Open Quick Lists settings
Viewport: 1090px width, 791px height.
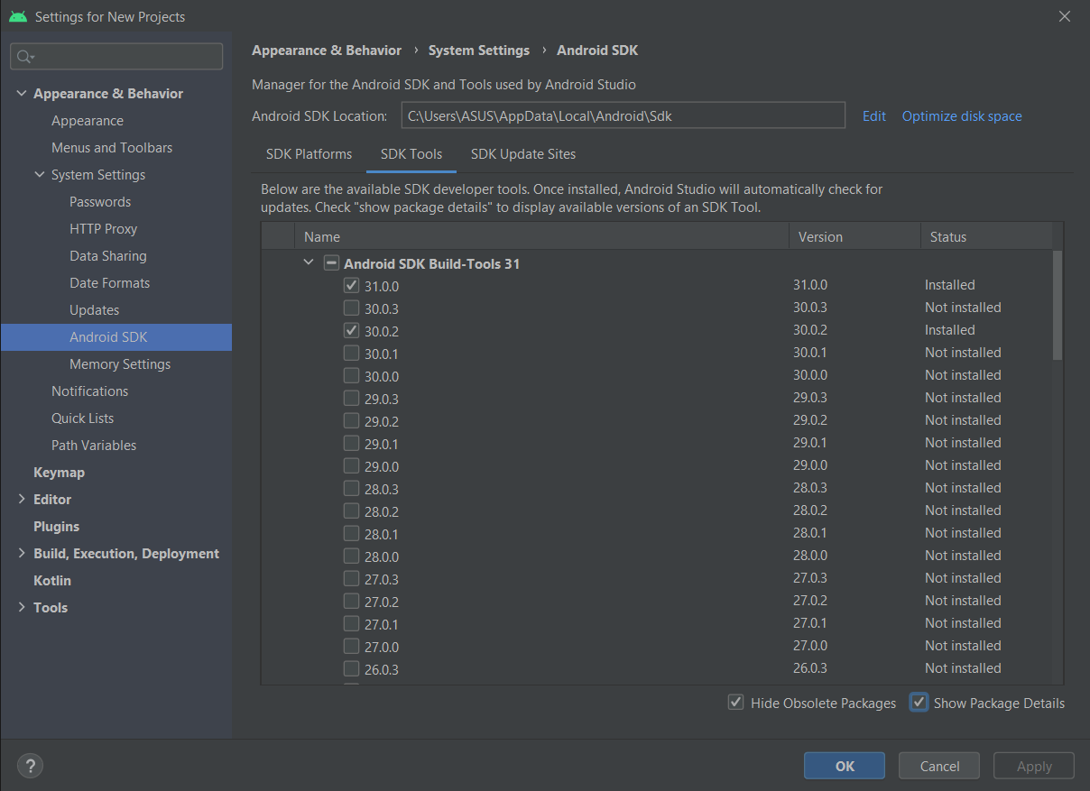[82, 418]
